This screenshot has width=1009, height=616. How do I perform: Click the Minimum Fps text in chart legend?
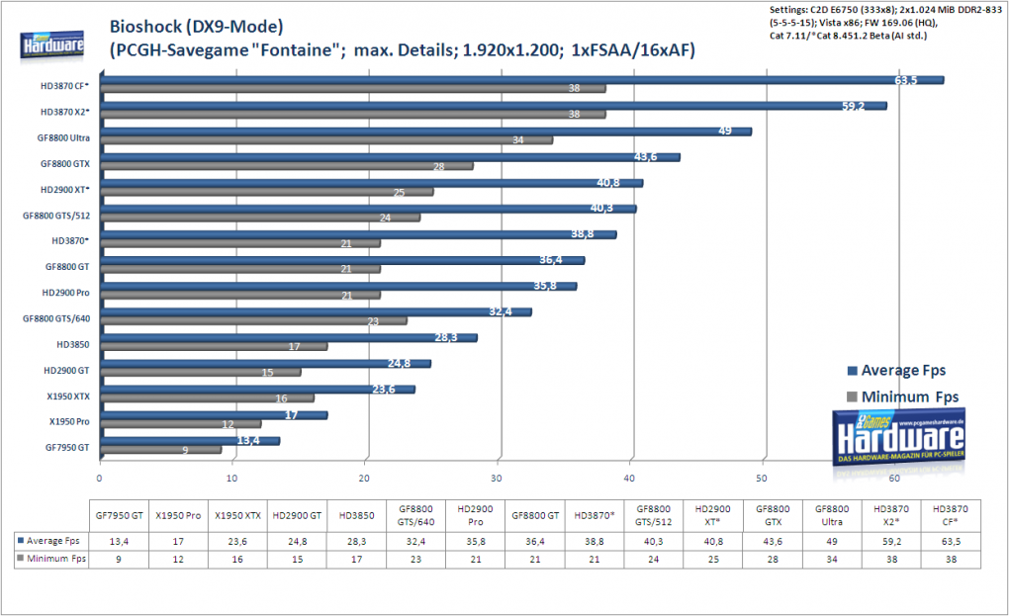coord(910,396)
